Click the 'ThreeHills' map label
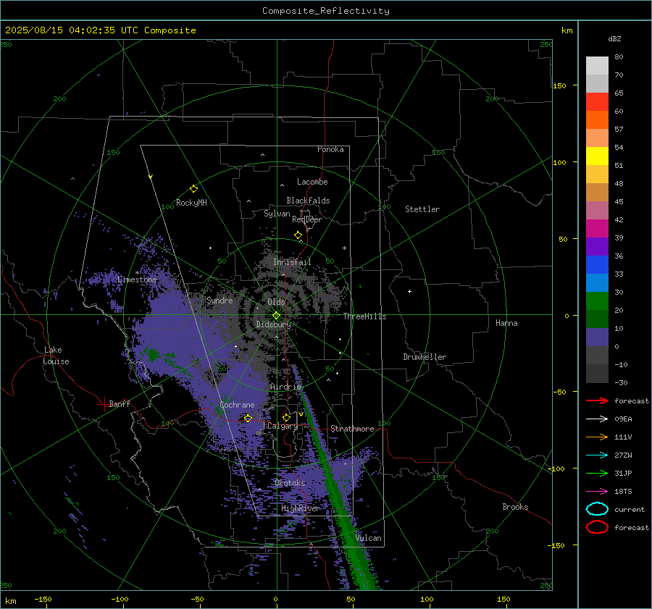The width and height of the screenshot is (652, 609). 364,316
